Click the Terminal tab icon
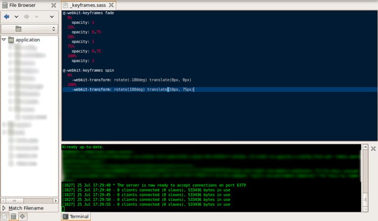Screen dimensions: 378x221 tap(66, 217)
